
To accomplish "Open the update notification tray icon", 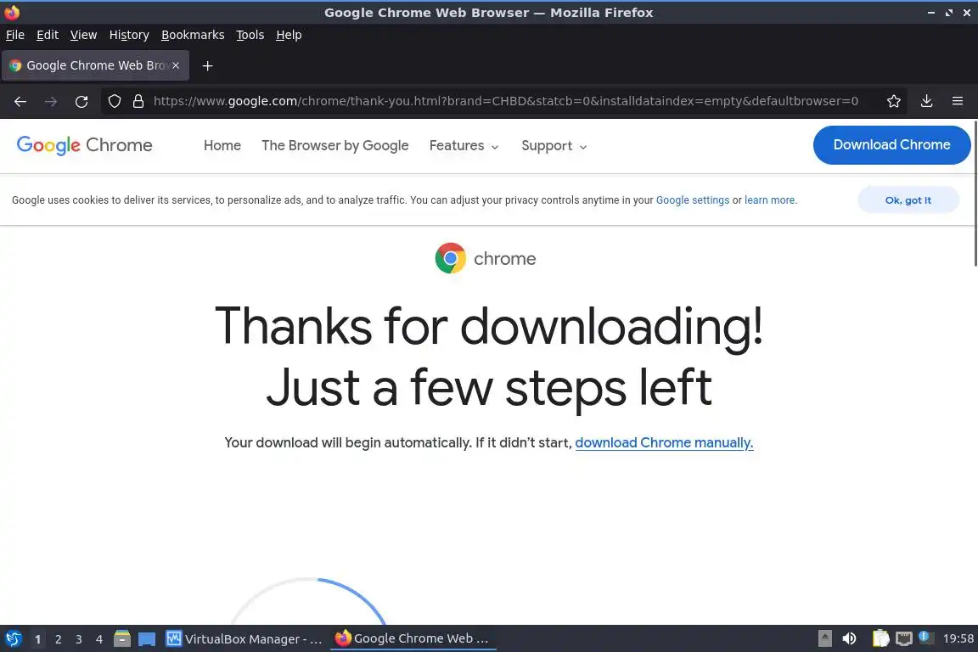I will (x=926, y=638).
